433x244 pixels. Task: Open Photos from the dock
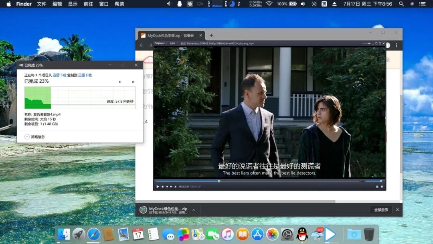272,235
